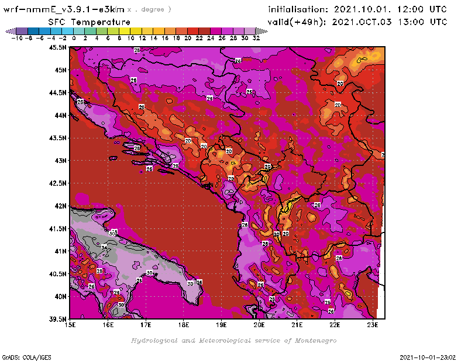Select the '0' colorbar tick label

74,38
